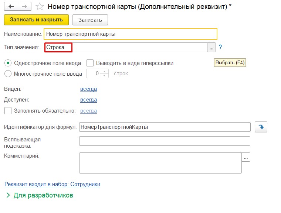Viewport: 281px width, 213px height.
Task: Select single-line input field option
Action: pyautogui.click(x=8, y=63)
